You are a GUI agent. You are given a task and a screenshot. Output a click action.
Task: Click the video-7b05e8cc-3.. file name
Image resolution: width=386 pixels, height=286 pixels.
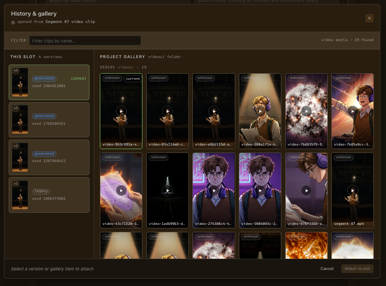click(x=352, y=144)
